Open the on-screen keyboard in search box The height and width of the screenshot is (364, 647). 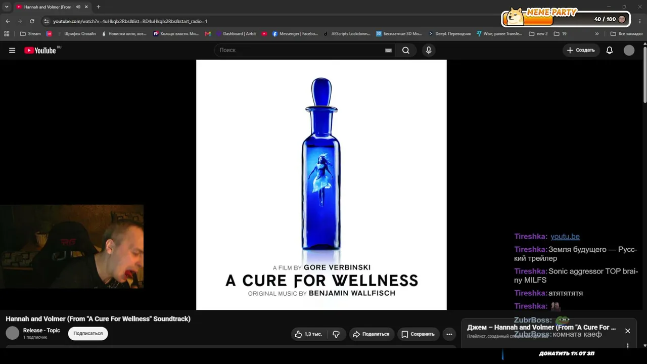point(388,51)
